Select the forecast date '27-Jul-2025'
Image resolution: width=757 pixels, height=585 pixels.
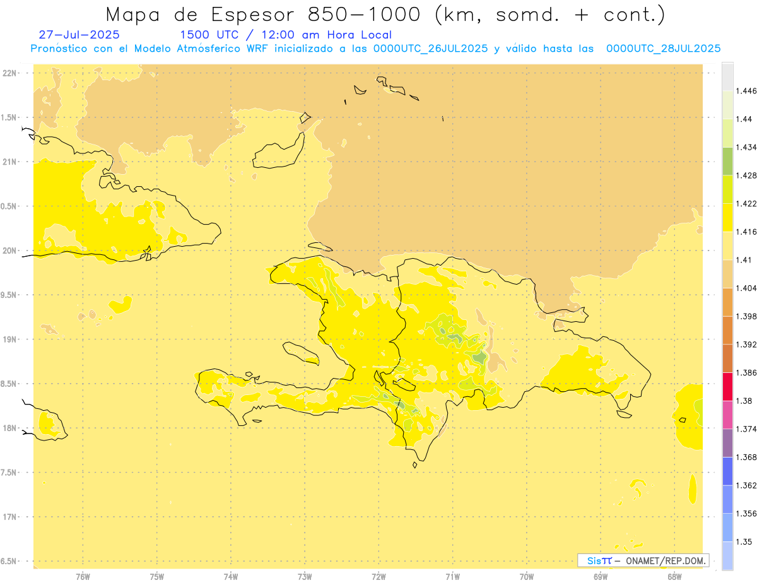coord(79,35)
